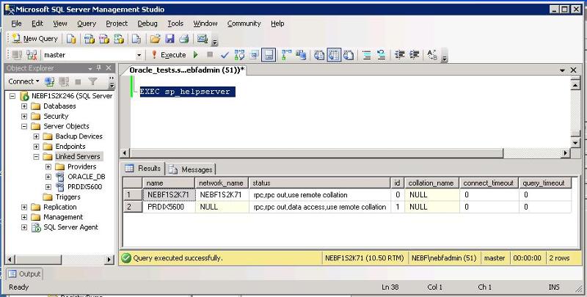Select the Providers folder
The image size is (587, 297).
pyautogui.click(x=81, y=166)
